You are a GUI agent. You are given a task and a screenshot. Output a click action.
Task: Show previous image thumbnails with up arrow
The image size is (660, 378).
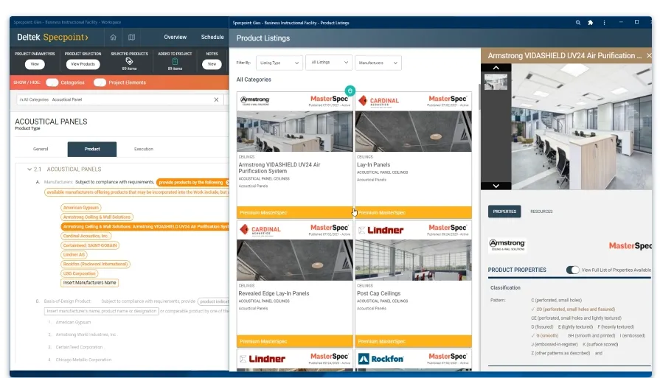(x=496, y=68)
